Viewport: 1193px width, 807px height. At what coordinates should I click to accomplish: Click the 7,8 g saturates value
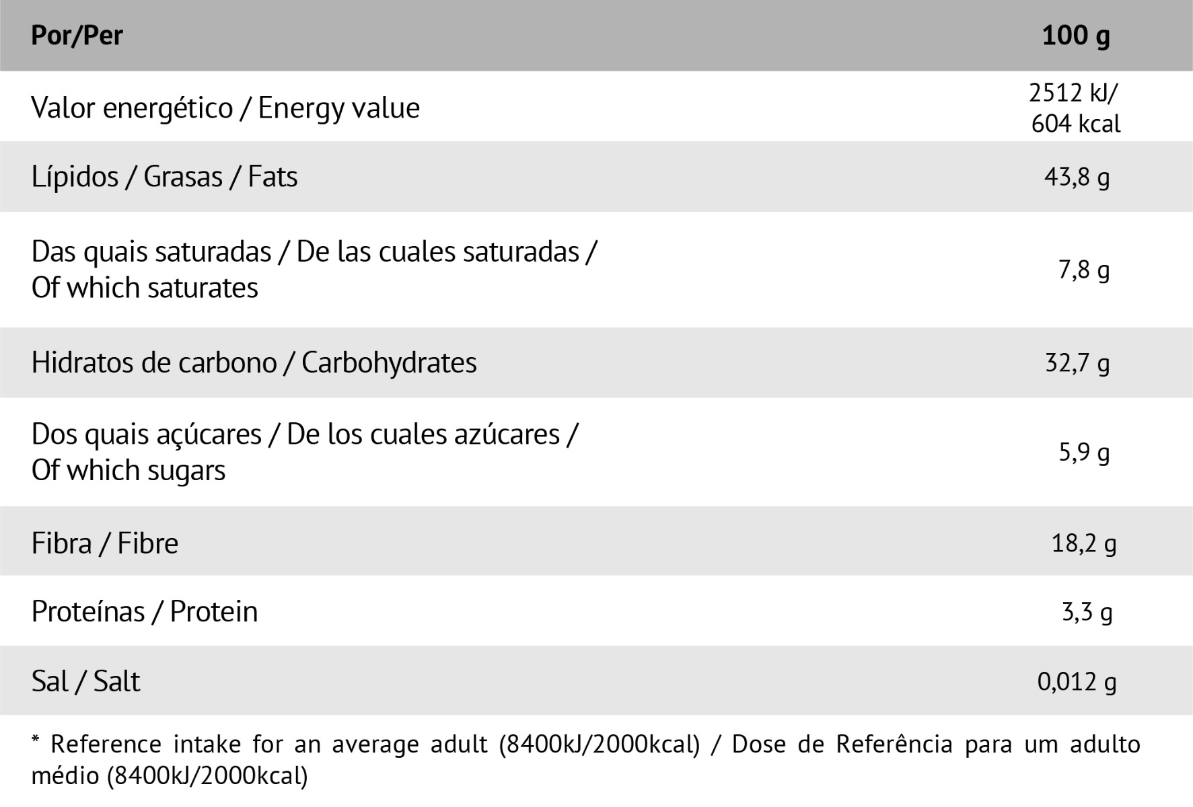(1083, 270)
